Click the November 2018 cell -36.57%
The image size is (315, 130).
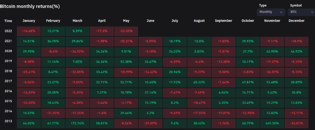pyautogui.click(x=272, y=72)
